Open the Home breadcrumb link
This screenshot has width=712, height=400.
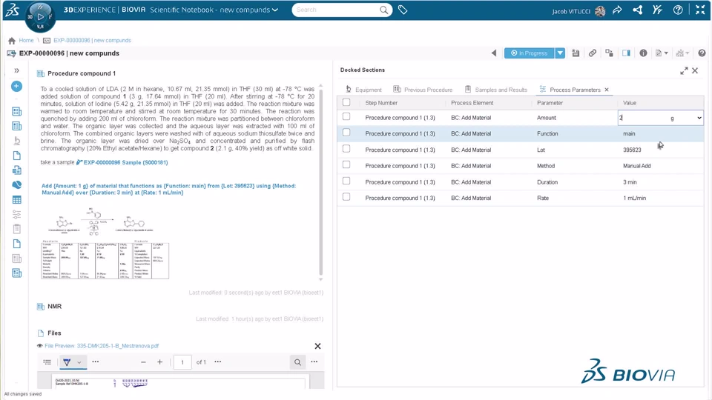(x=27, y=40)
